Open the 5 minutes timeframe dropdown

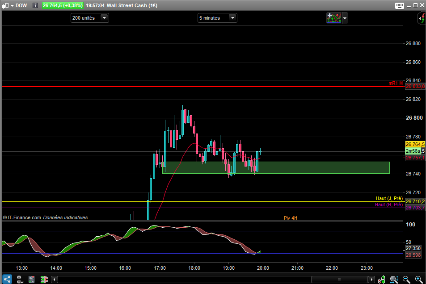(217, 18)
